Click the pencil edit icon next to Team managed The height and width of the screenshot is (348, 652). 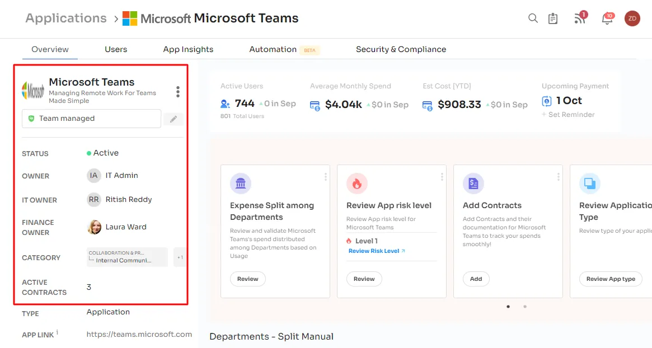click(x=173, y=119)
